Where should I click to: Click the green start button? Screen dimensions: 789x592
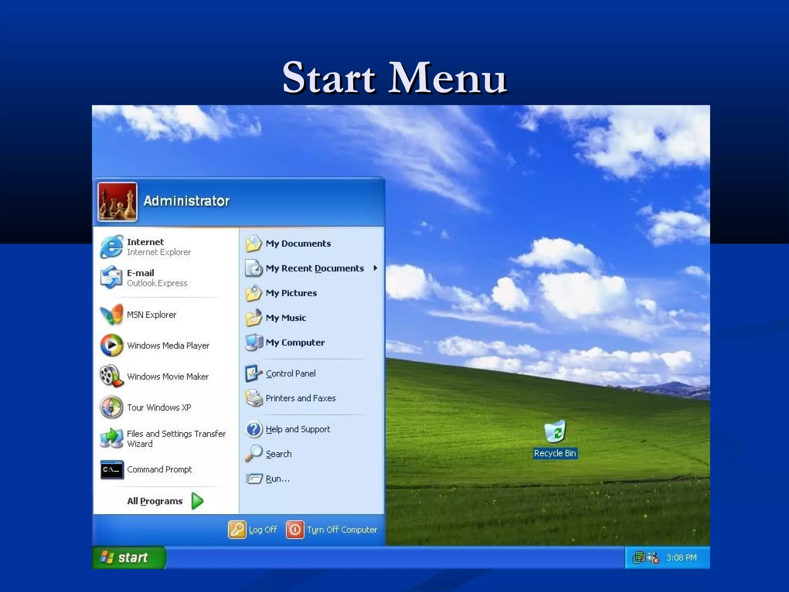pyautogui.click(x=129, y=557)
